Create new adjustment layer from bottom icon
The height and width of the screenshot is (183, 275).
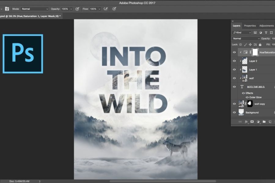click(x=258, y=121)
